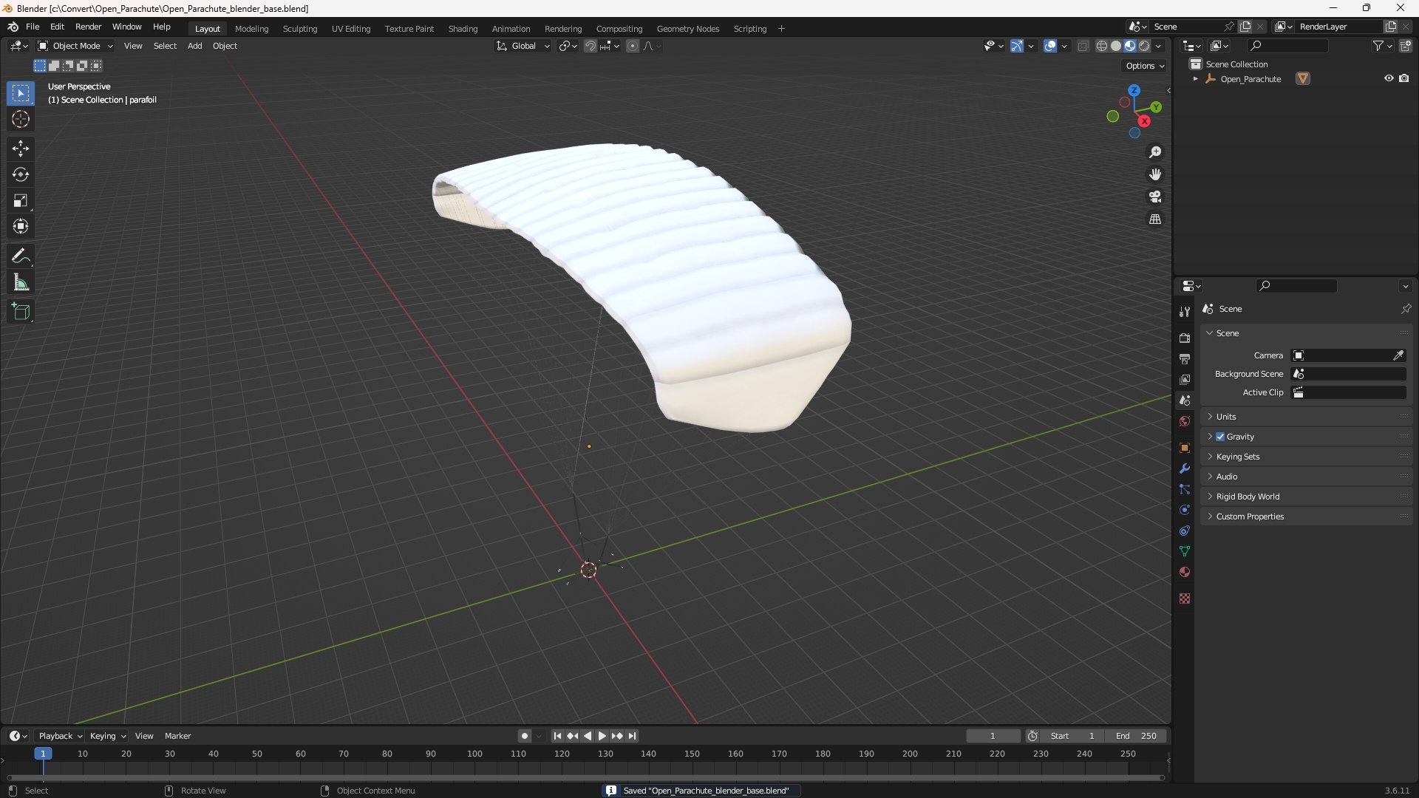Open the Modifiers properties tab

[1185, 468]
